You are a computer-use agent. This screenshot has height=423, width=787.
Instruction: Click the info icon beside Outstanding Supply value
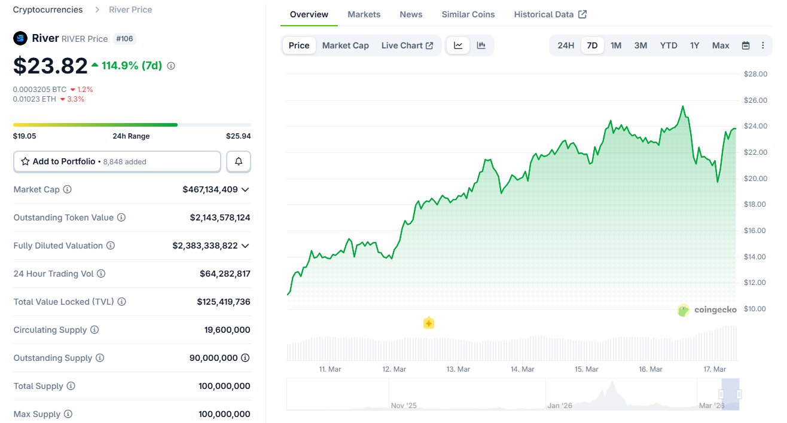(245, 358)
